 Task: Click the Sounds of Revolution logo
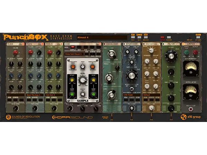23,117
